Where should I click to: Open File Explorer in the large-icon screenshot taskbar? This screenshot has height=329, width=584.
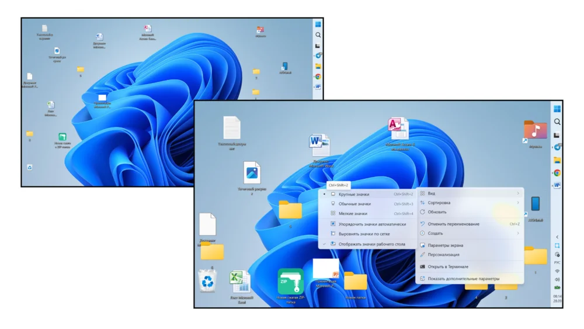coord(557,160)
